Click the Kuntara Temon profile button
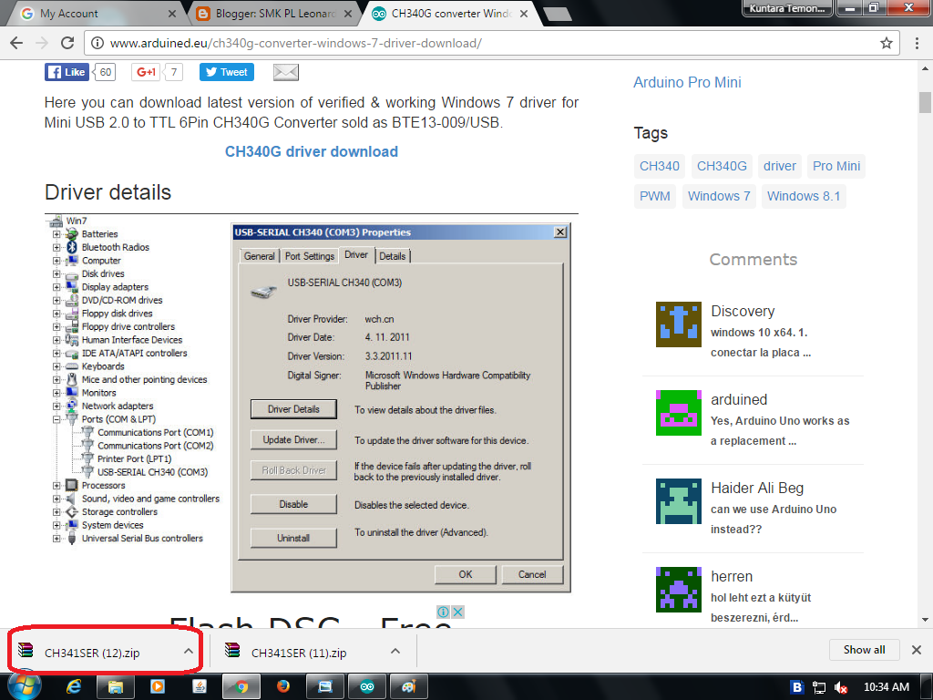933x700 pixels. coord(786,8)
